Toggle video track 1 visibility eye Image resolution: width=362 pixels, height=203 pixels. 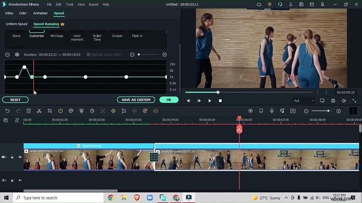click(20, 157)
